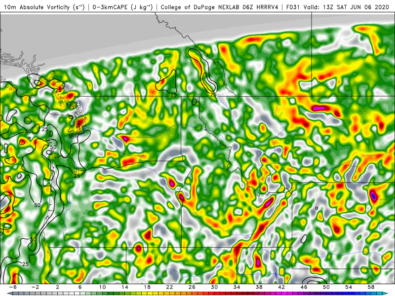Click the colorbar label '-6'
Screen dimensions: 395x296
click(13, 287)
